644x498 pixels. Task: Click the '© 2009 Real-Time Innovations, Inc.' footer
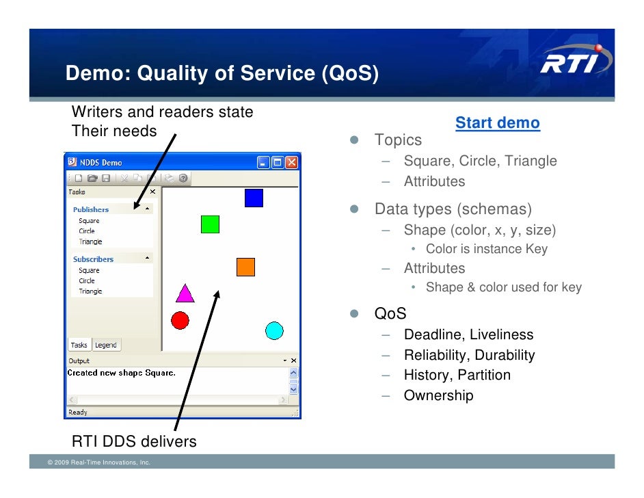(98, 462)
